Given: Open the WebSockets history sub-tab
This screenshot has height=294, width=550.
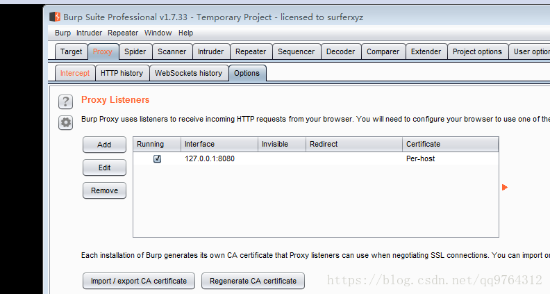Looking at the screenshot, I should [x=188, y=73].
